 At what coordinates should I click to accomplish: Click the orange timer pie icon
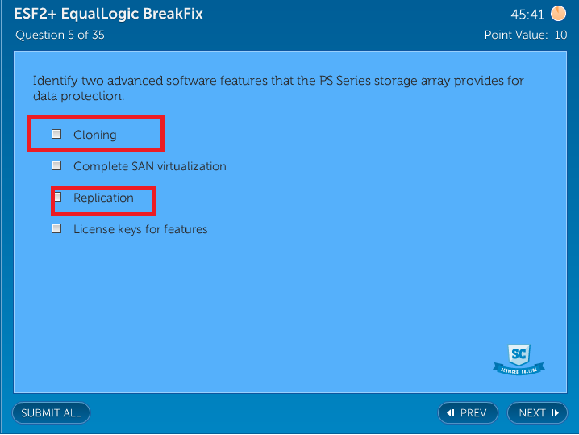(x=559, y=14)
